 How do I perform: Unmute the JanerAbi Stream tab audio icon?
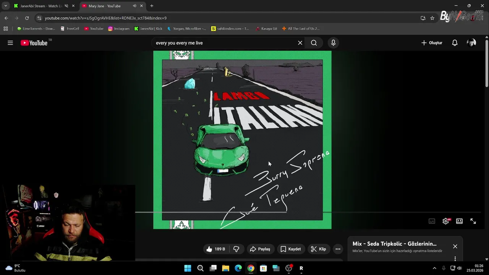tap(66, 6)
